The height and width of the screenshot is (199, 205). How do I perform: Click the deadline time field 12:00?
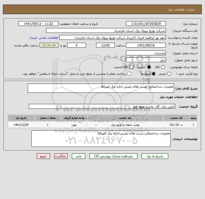pyautogui.click(x=105, y=45)
